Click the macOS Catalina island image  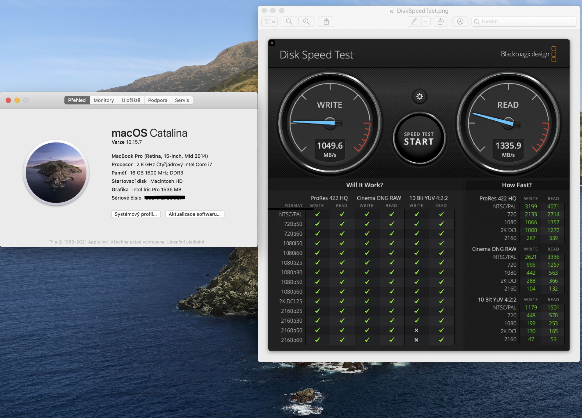coord(56,172)
